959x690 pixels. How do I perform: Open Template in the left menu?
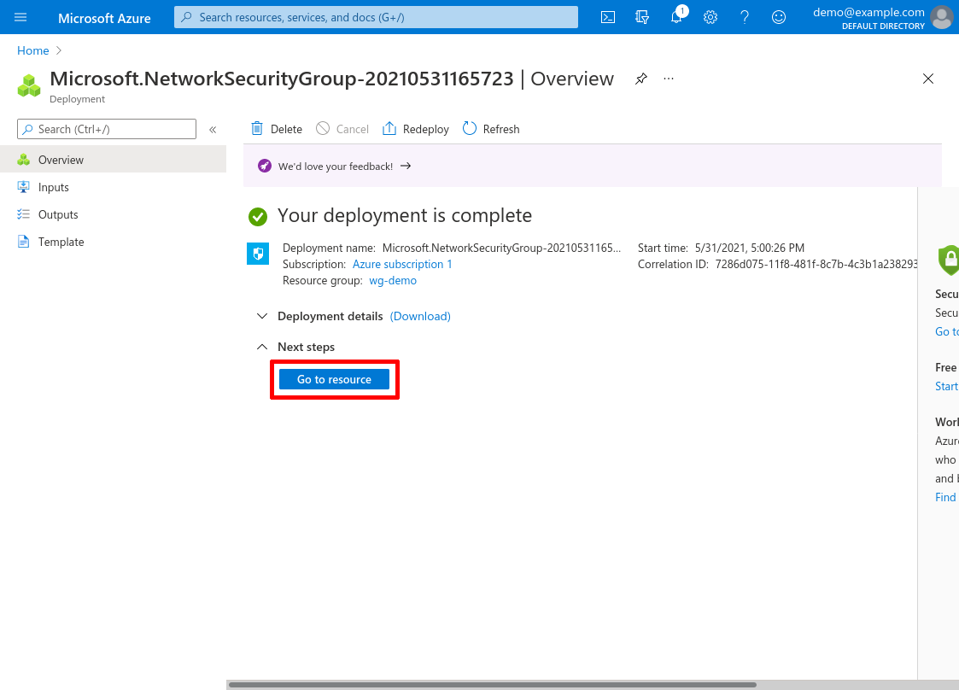[113, 242]
